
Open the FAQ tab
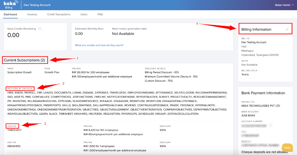100,14
